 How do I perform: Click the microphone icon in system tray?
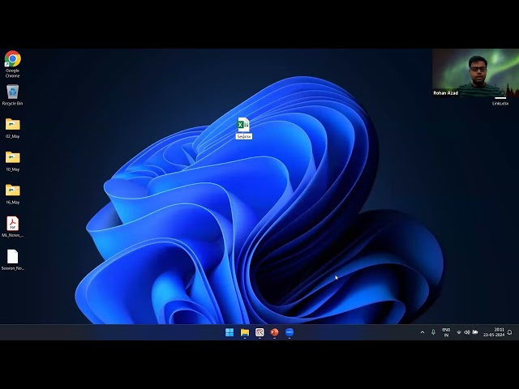(x=433, y=332)
